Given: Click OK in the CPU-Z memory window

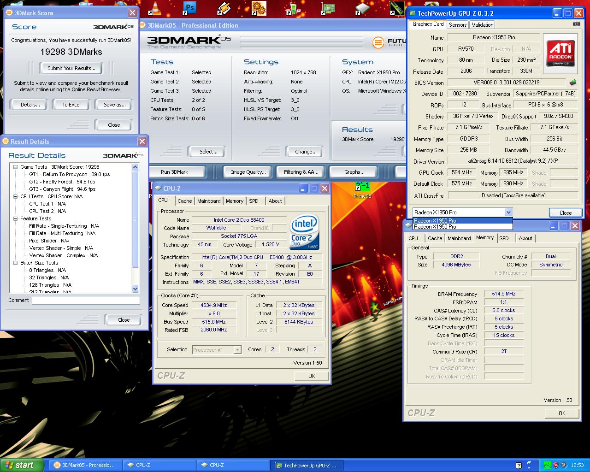Looking at the screenshot, I should coord(562,413).
